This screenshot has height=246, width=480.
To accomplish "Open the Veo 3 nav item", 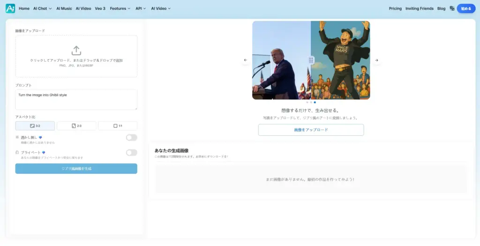I will click(x=100, y=8).
